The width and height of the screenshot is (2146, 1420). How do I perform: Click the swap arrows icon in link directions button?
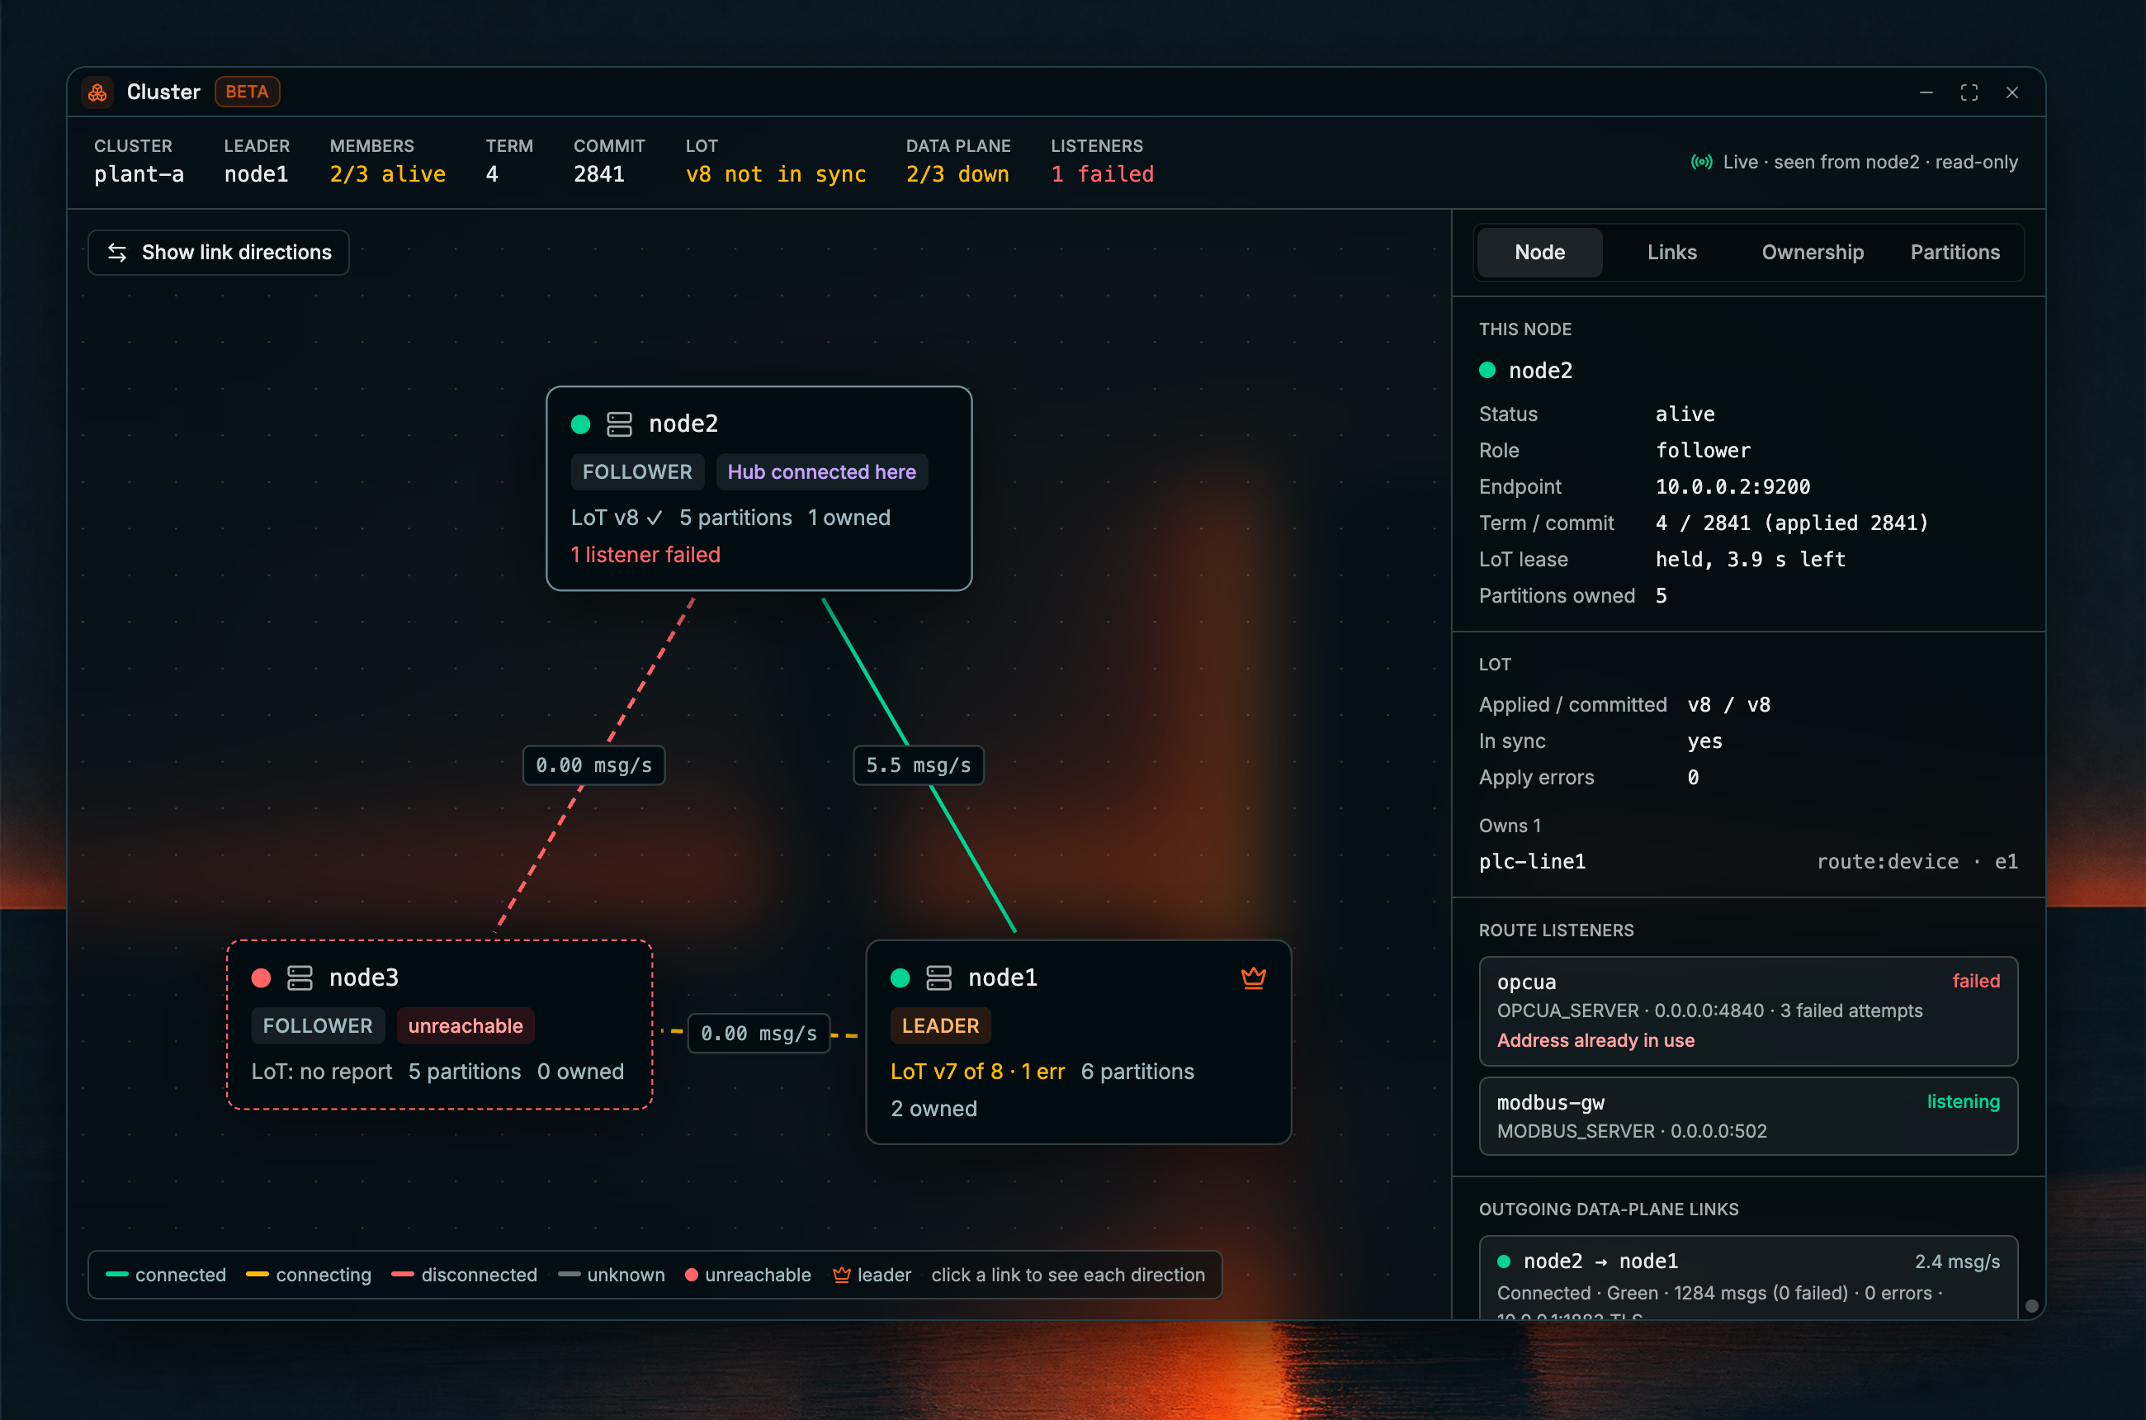(118, 253)
